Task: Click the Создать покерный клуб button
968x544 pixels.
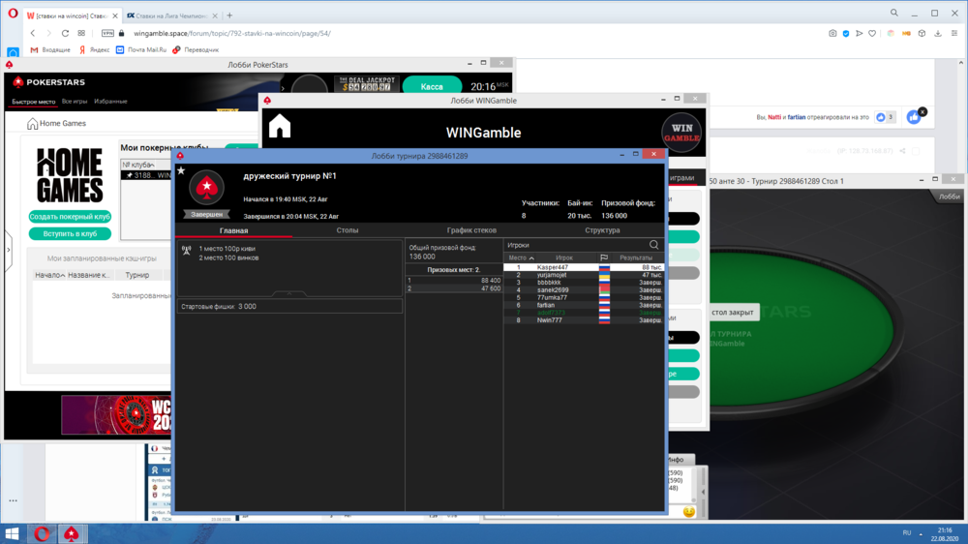Action: [70, 217]
